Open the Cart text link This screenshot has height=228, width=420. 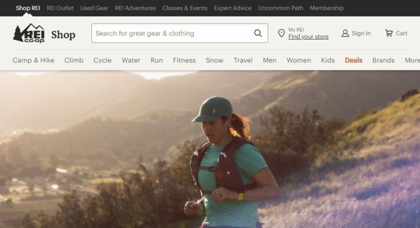click(401, 33)
